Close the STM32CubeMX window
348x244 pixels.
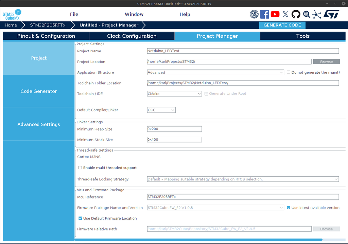(343, 3)
